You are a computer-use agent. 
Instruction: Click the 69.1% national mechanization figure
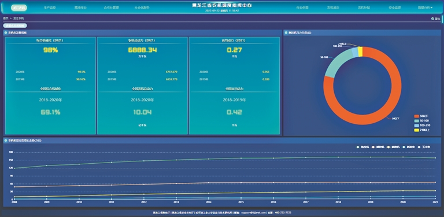(50, 112)
